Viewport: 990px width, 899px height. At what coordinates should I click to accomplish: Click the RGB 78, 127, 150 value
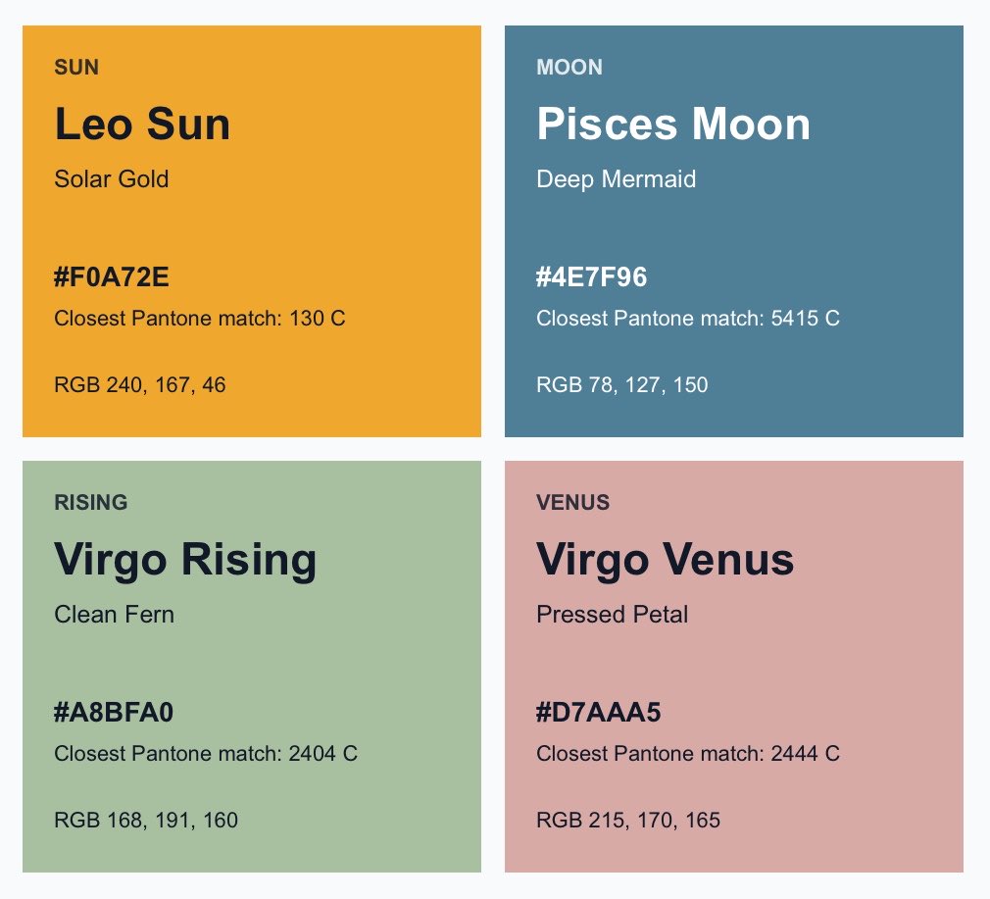621,384
